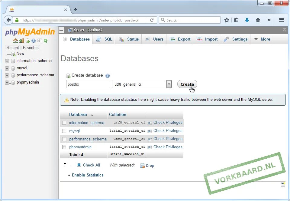The image size is (290, 201).
Task: Check Privileges for performance_schema
Action: coord(165,139)
